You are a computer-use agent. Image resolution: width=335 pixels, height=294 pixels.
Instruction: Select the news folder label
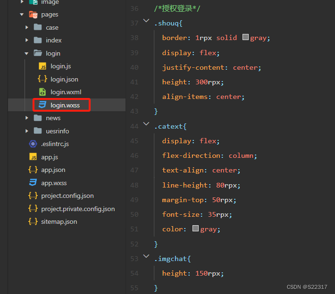click(53, 118)
